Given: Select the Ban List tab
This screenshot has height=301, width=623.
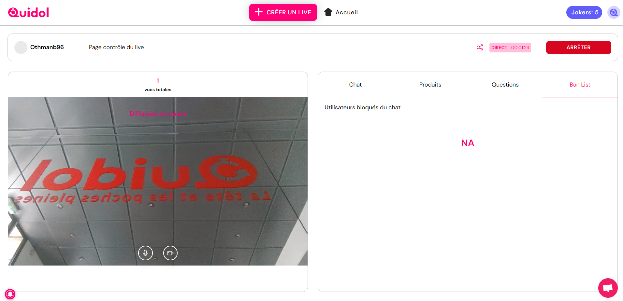Looking at the screenshot, I should (580, 85).
